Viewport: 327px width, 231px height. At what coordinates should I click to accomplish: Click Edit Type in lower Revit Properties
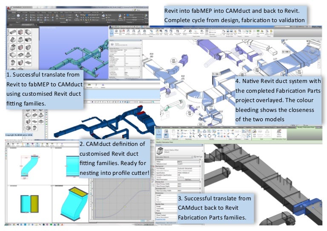(198, 157)
